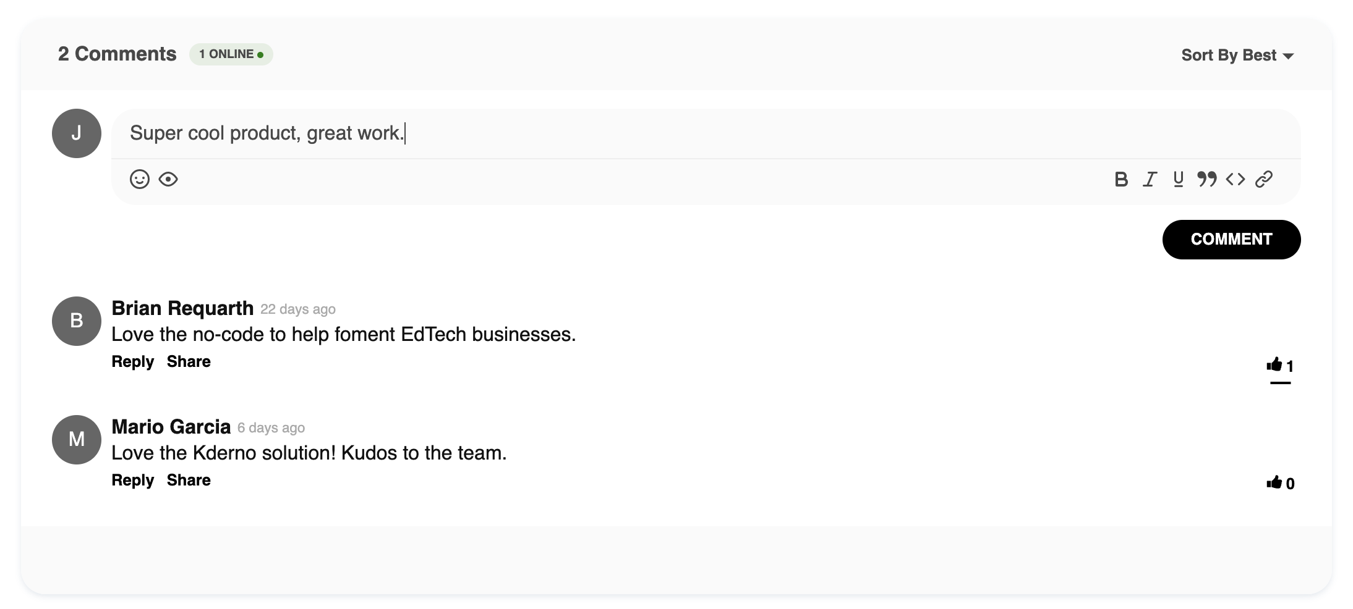Toggle comment preview eye icon
Screen dimensions: 1353x609
[x=168, y=179]
